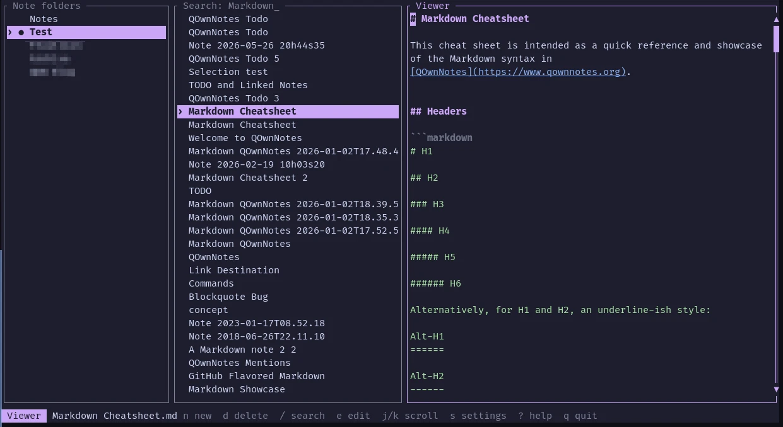
Task: Open 'Markdown QOwnNotes 2026-01-02T17.52.5' note
Action: (x=293, y=231)
